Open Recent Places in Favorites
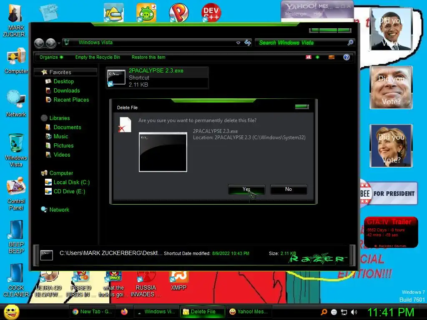 [x=71, y=100]
